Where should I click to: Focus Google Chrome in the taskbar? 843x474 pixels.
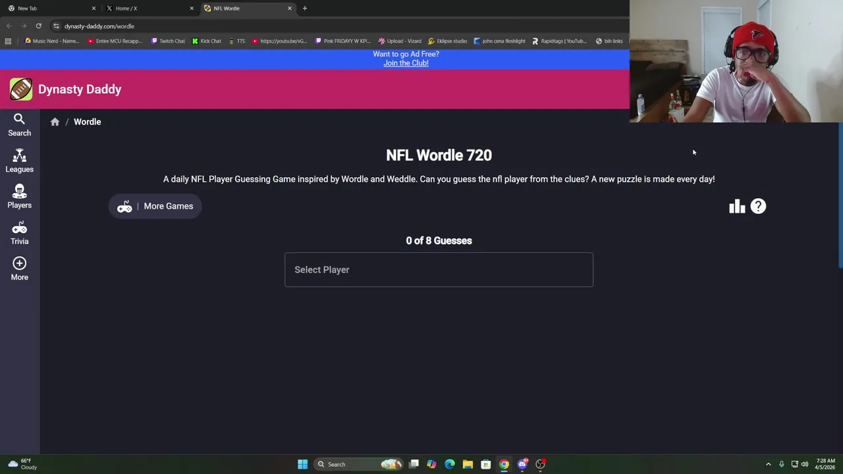(504, 464)
